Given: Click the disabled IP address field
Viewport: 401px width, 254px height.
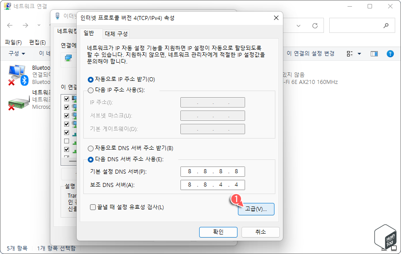Looking at the screenshot, I should click(213, 103).
